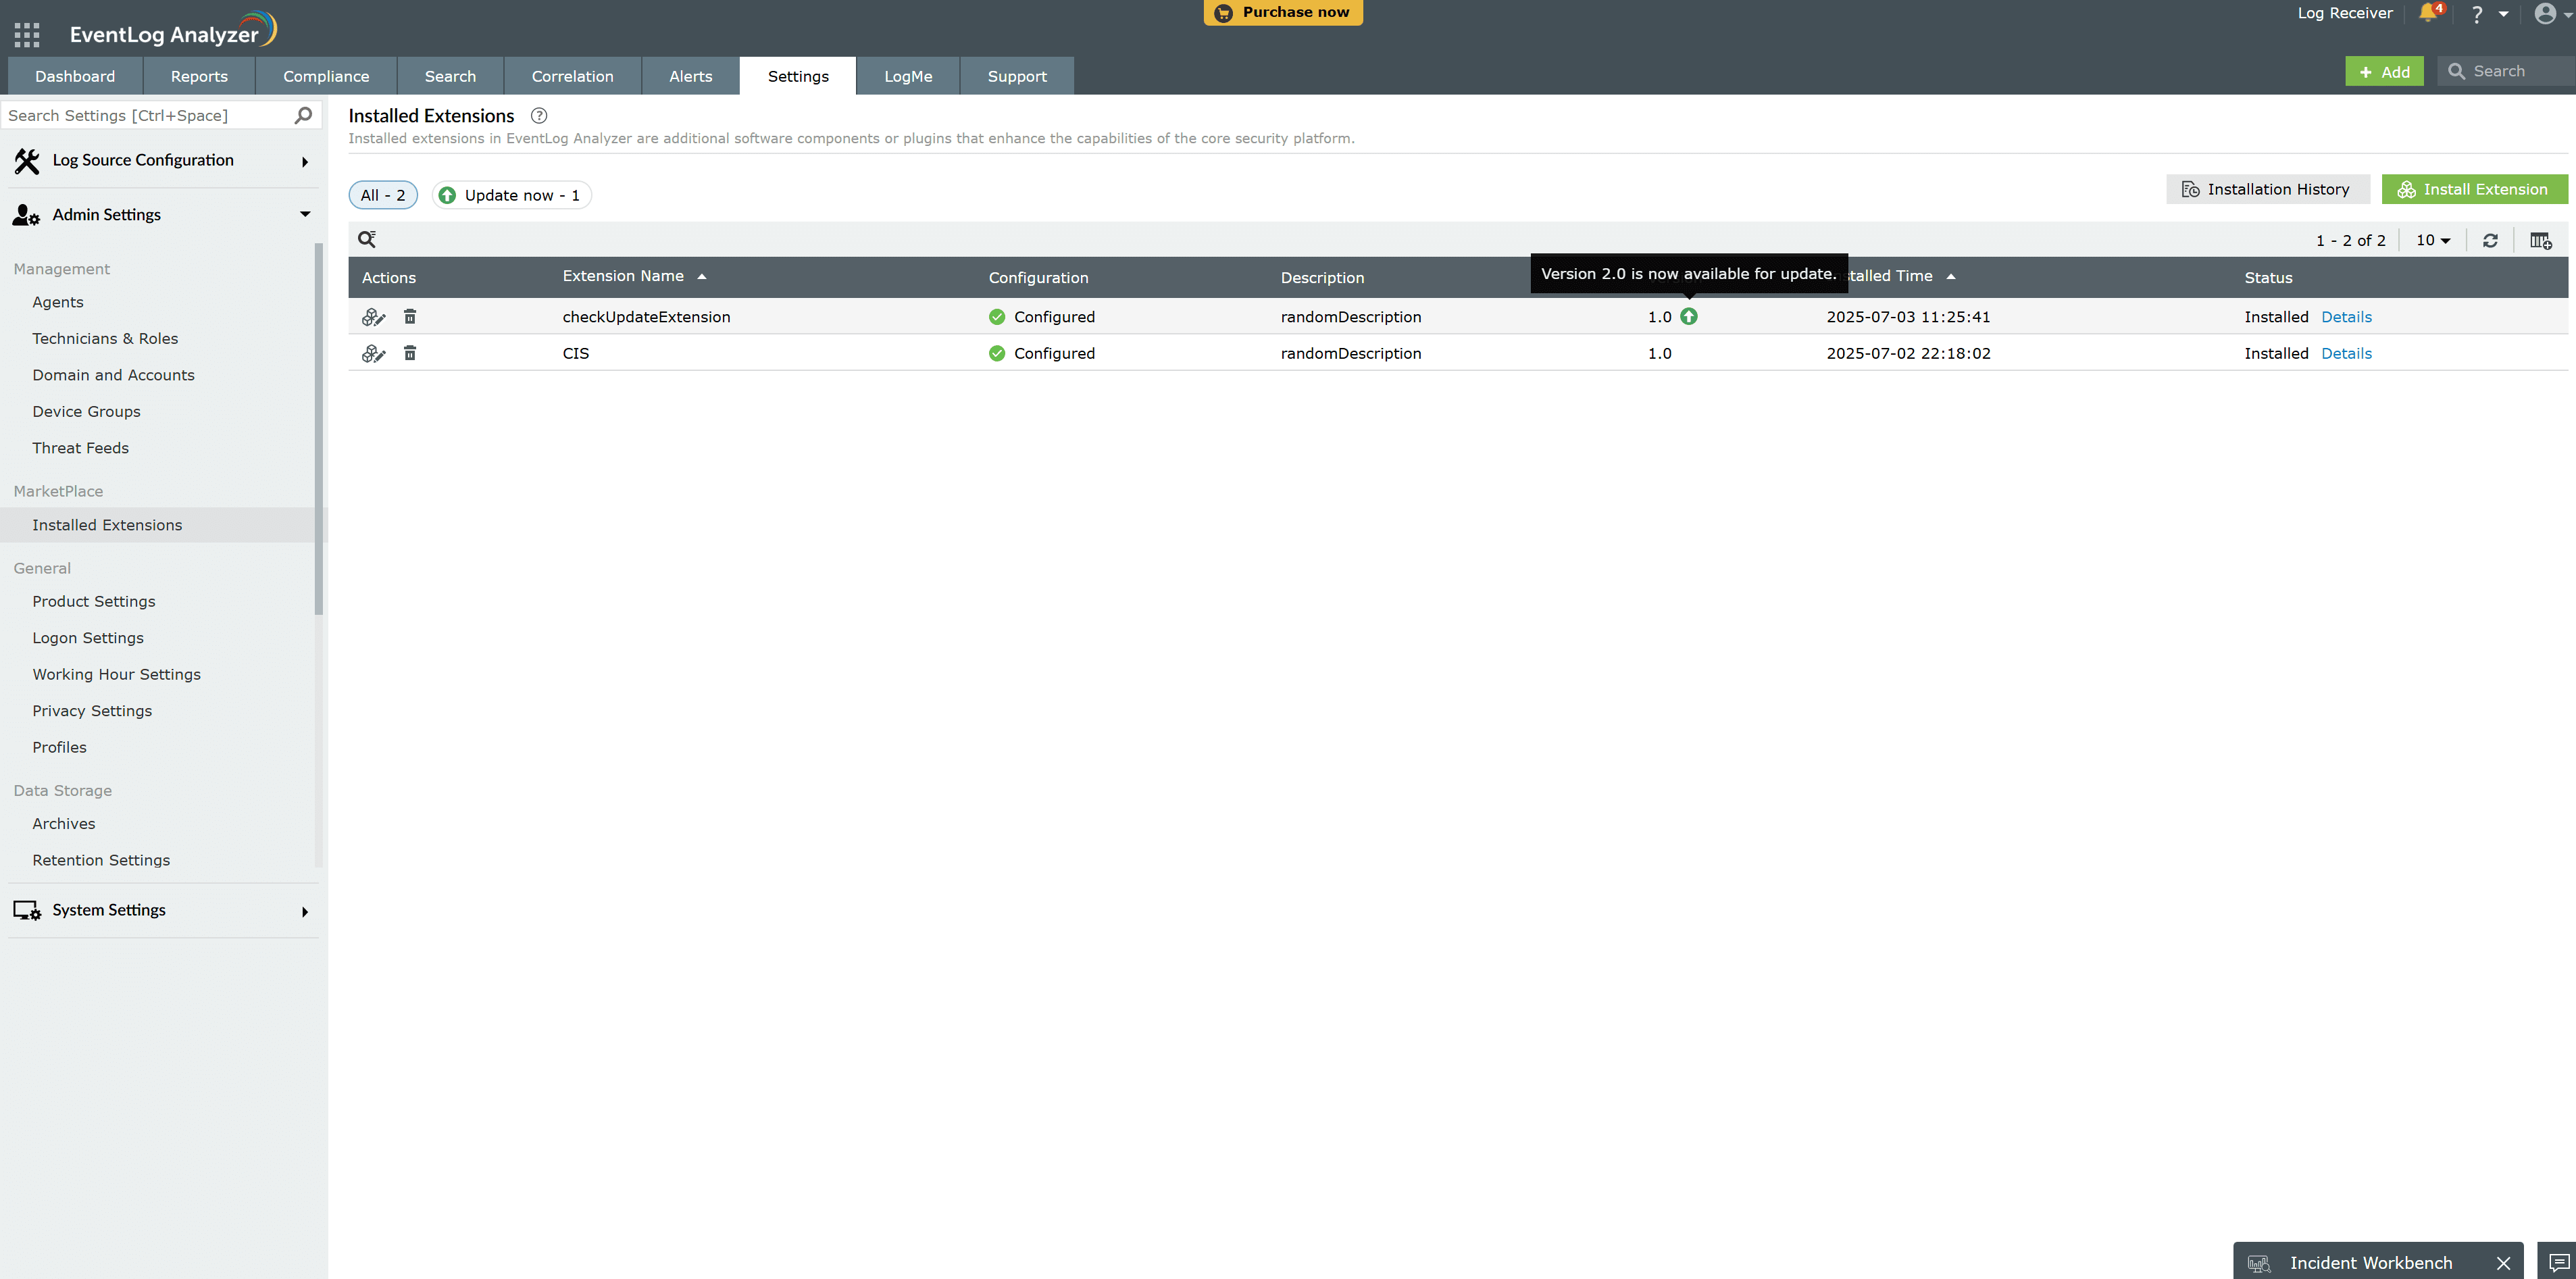
Task: Open column chooser icon in table toolbar
Action: [2539, 241]
